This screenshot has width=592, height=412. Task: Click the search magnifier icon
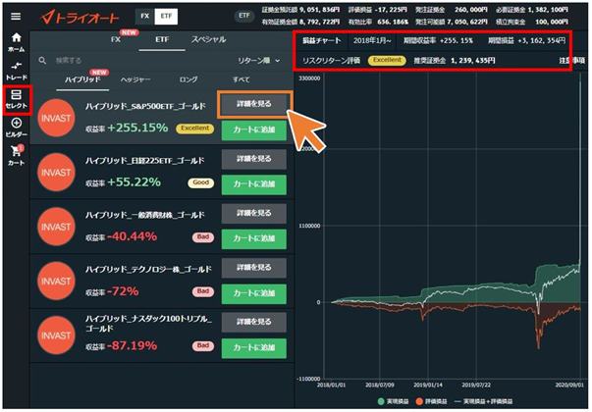(x=42, y=61)
